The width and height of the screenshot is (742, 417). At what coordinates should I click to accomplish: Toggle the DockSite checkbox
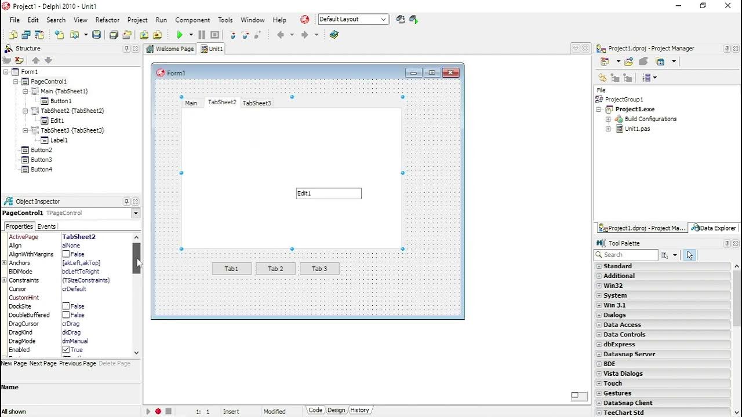point(66,306)
